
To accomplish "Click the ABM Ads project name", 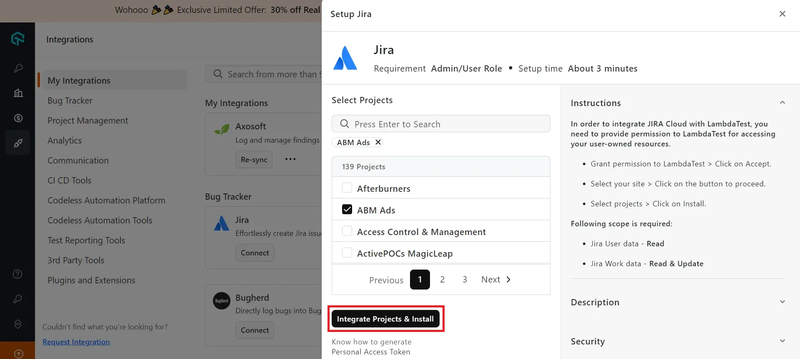I will (376, 210).
